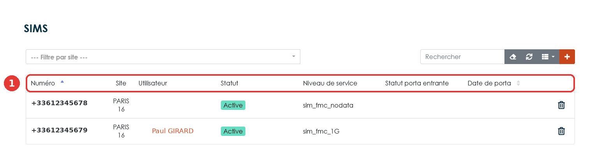Open SIM number +33612345679
Viewport: 596px width, 165px height.
59,130
